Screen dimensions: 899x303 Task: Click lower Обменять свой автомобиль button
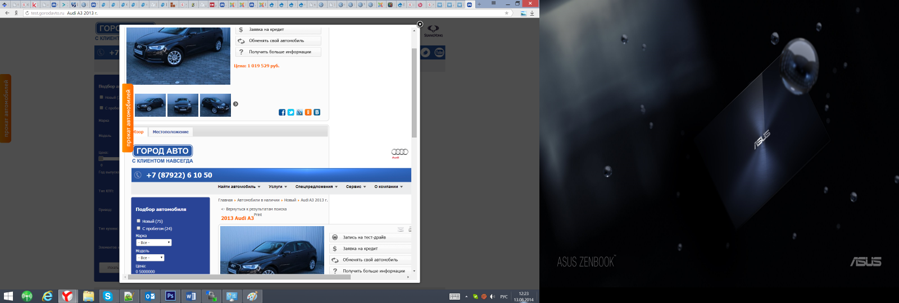point(370,260)
